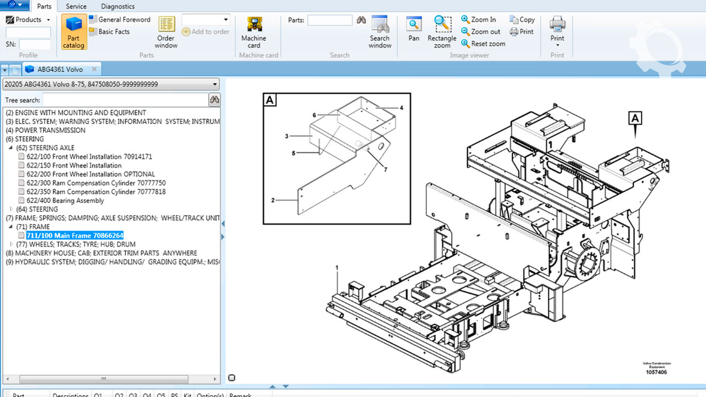Open the Part catalog
This screenshot has height=397, width=706.
[73, 32]
